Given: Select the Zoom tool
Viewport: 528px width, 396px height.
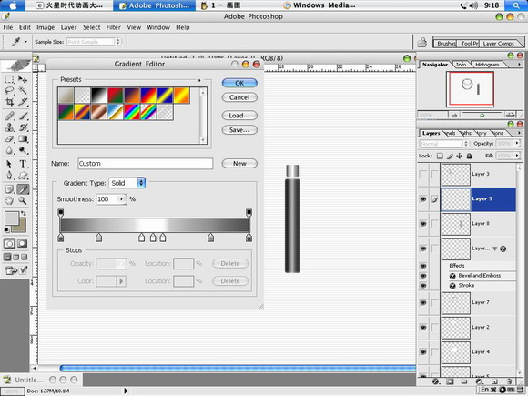Looking at the screenshot, I should click(x=23, y=200).
